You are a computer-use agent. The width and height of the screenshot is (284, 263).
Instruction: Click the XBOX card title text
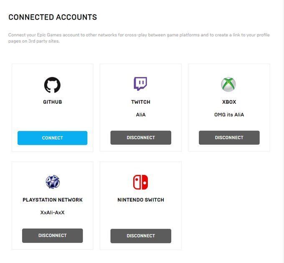(229, 102)
